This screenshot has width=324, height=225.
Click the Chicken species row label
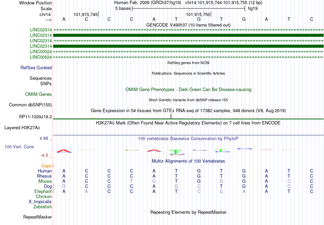[44, 196]
